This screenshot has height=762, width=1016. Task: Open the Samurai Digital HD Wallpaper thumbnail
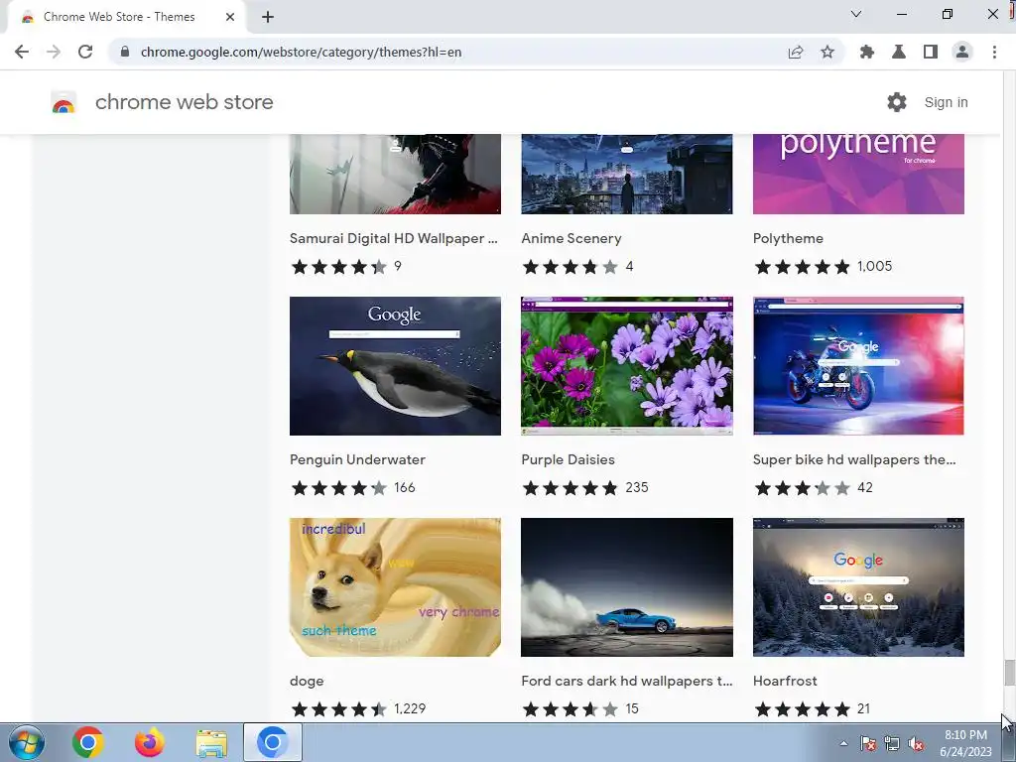(x=395, y=174)
